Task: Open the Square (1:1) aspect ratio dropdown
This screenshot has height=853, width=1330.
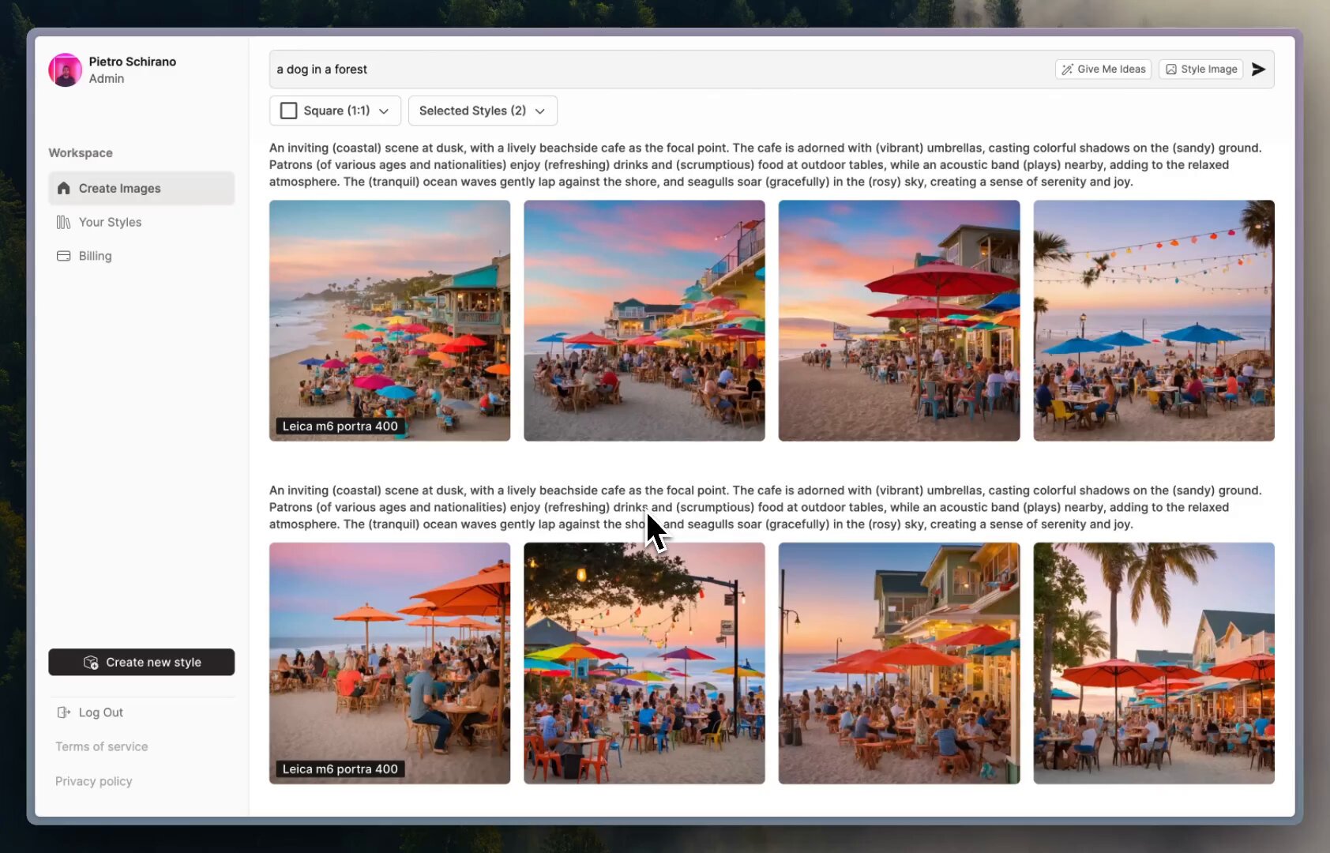Action: click(335, 111)
